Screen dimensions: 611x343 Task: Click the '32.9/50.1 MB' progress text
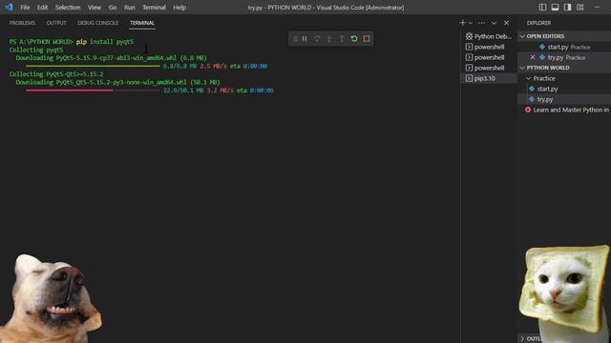[182, 91]
